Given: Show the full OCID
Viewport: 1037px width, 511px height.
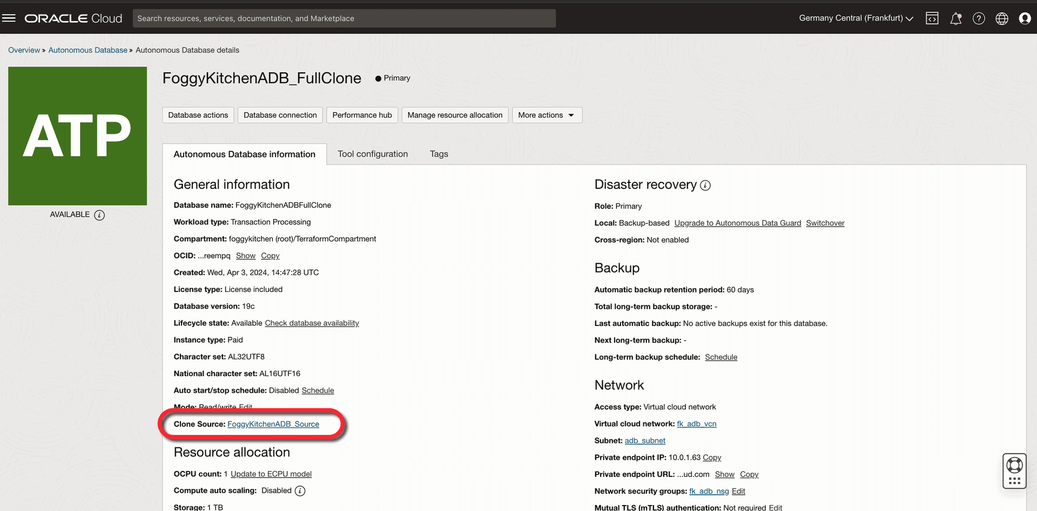Looking at the screenshot, I should [x=246, y=256].
